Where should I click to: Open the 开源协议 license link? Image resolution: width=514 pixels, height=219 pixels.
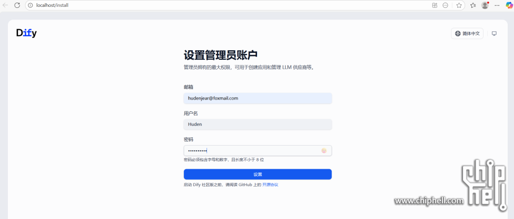pos(270,184)
